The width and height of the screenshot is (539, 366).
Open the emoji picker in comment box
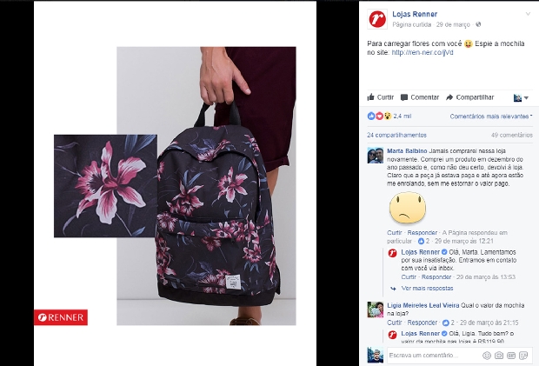coord(487,356)
